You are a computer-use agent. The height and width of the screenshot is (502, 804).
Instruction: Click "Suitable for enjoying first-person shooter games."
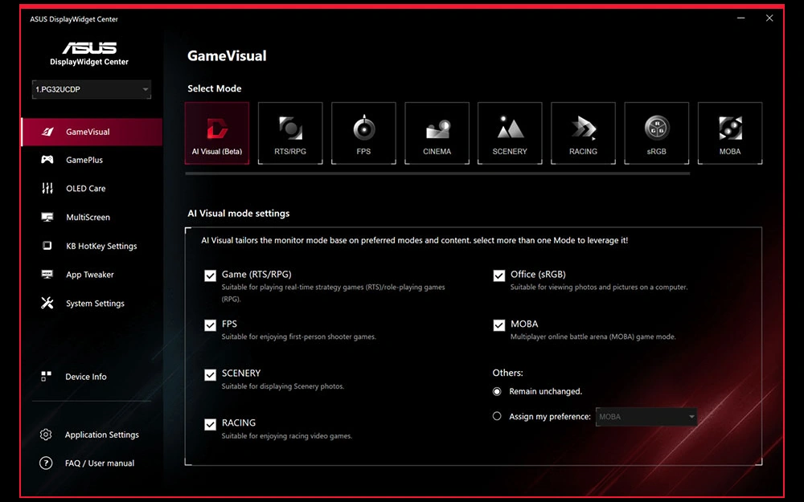tap(298, 337)
